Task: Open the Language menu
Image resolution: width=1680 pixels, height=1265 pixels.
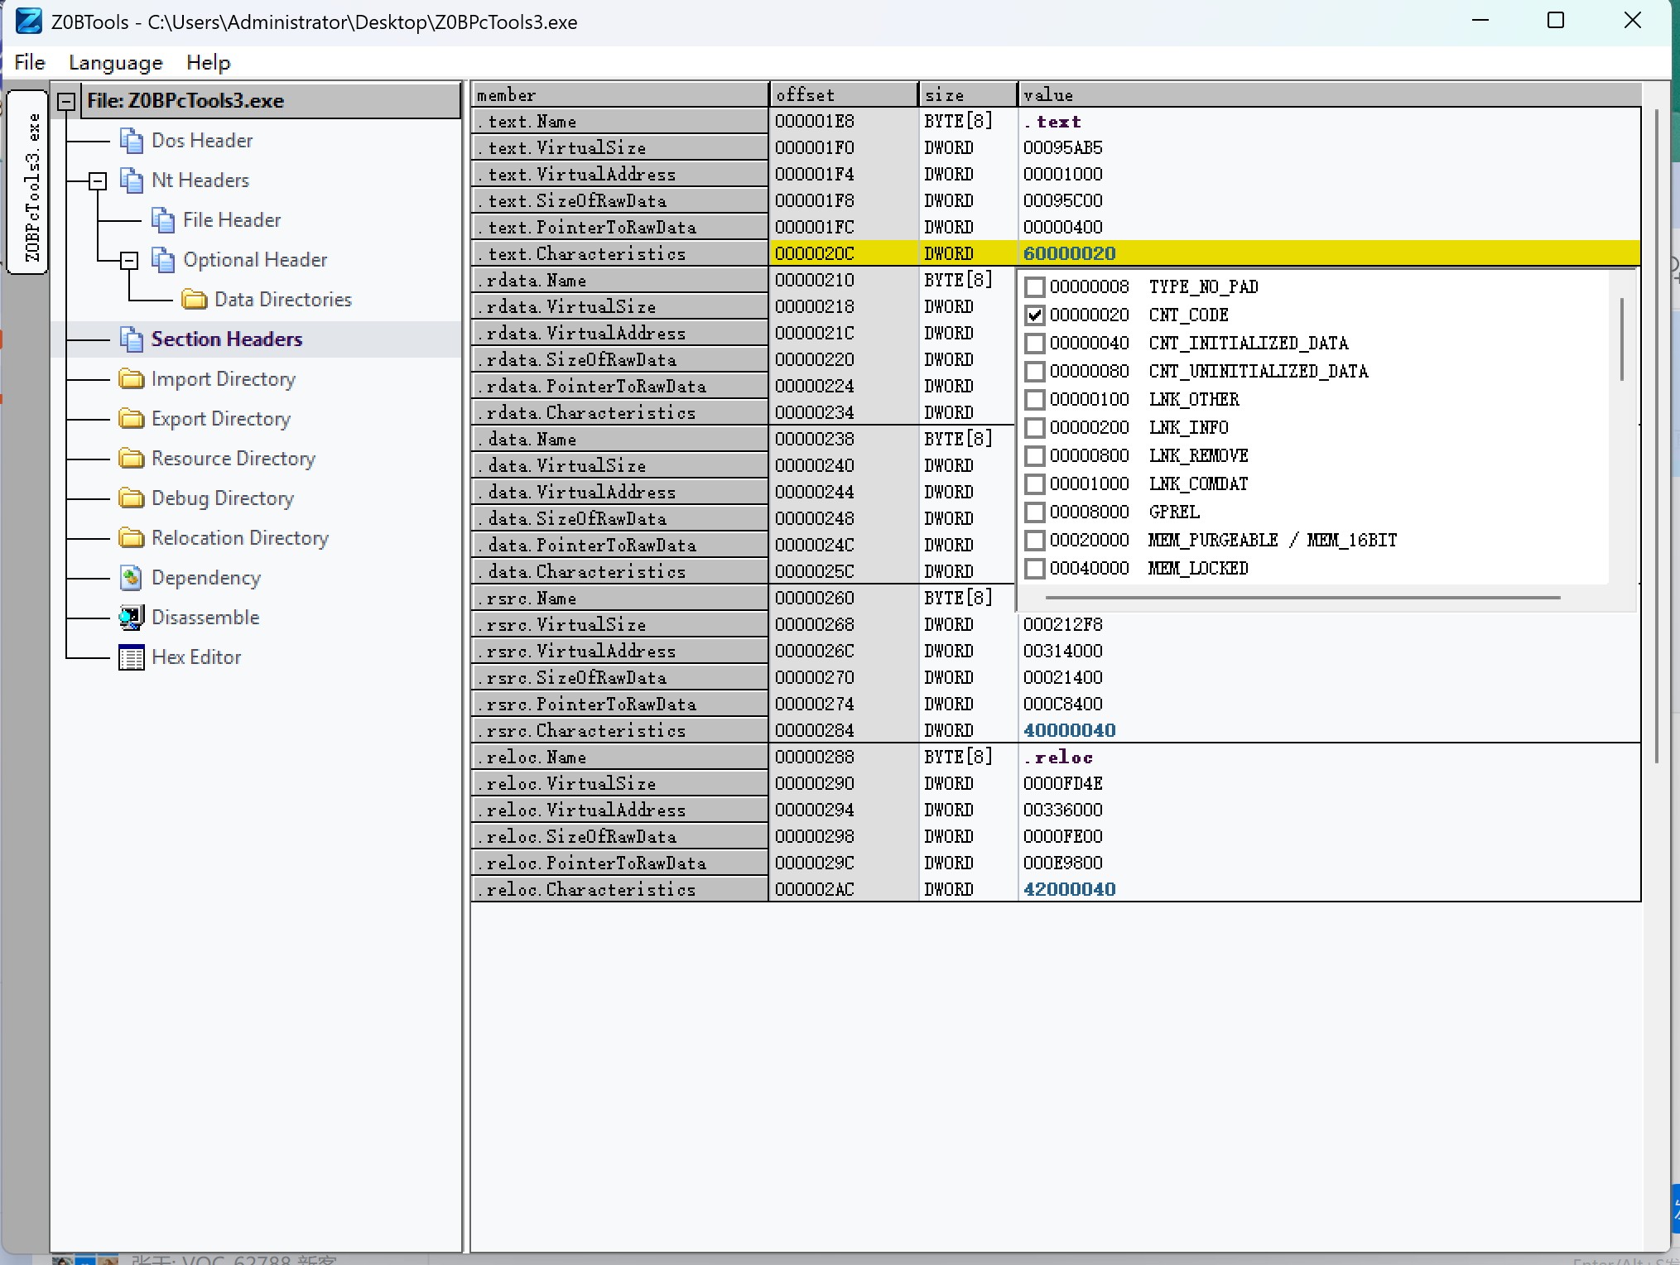Action: (116, 62)
